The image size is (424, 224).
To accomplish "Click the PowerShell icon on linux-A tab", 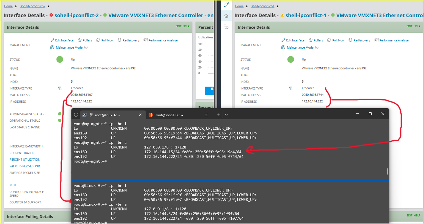I will pos(85,115).
